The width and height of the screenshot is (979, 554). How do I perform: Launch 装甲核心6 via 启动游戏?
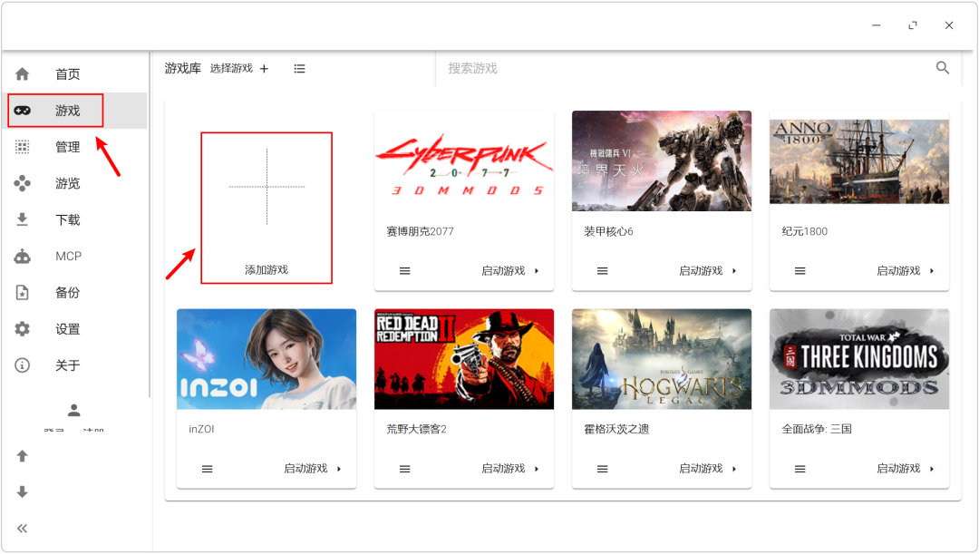click(x=707, y=271)
